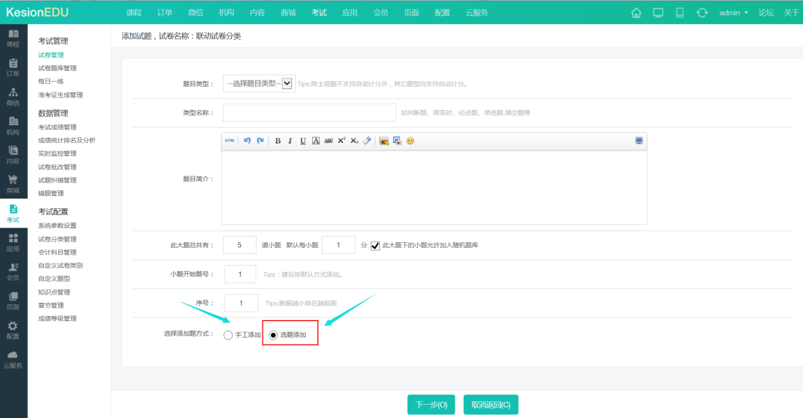Uncheck 此大题下的小题允许加入随机题库 checkbox
This screenshot has height=418, width=803.
pos(376,245)
